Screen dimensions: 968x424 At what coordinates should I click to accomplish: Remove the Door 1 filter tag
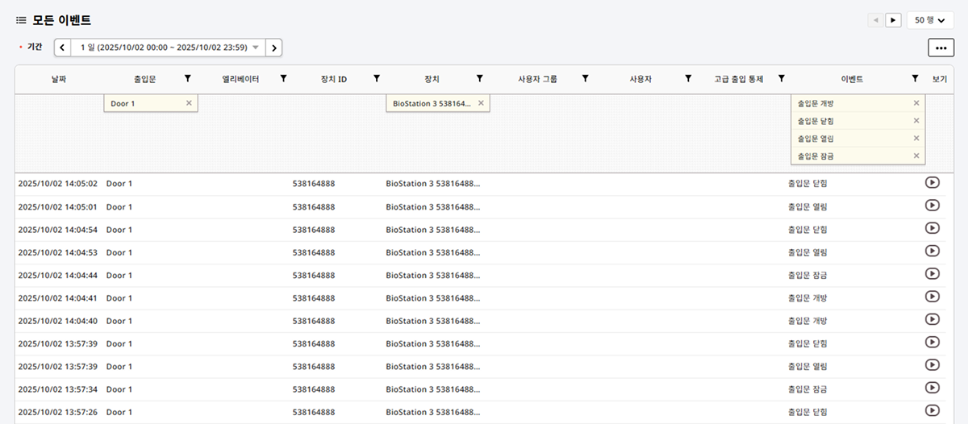[189, 103]
